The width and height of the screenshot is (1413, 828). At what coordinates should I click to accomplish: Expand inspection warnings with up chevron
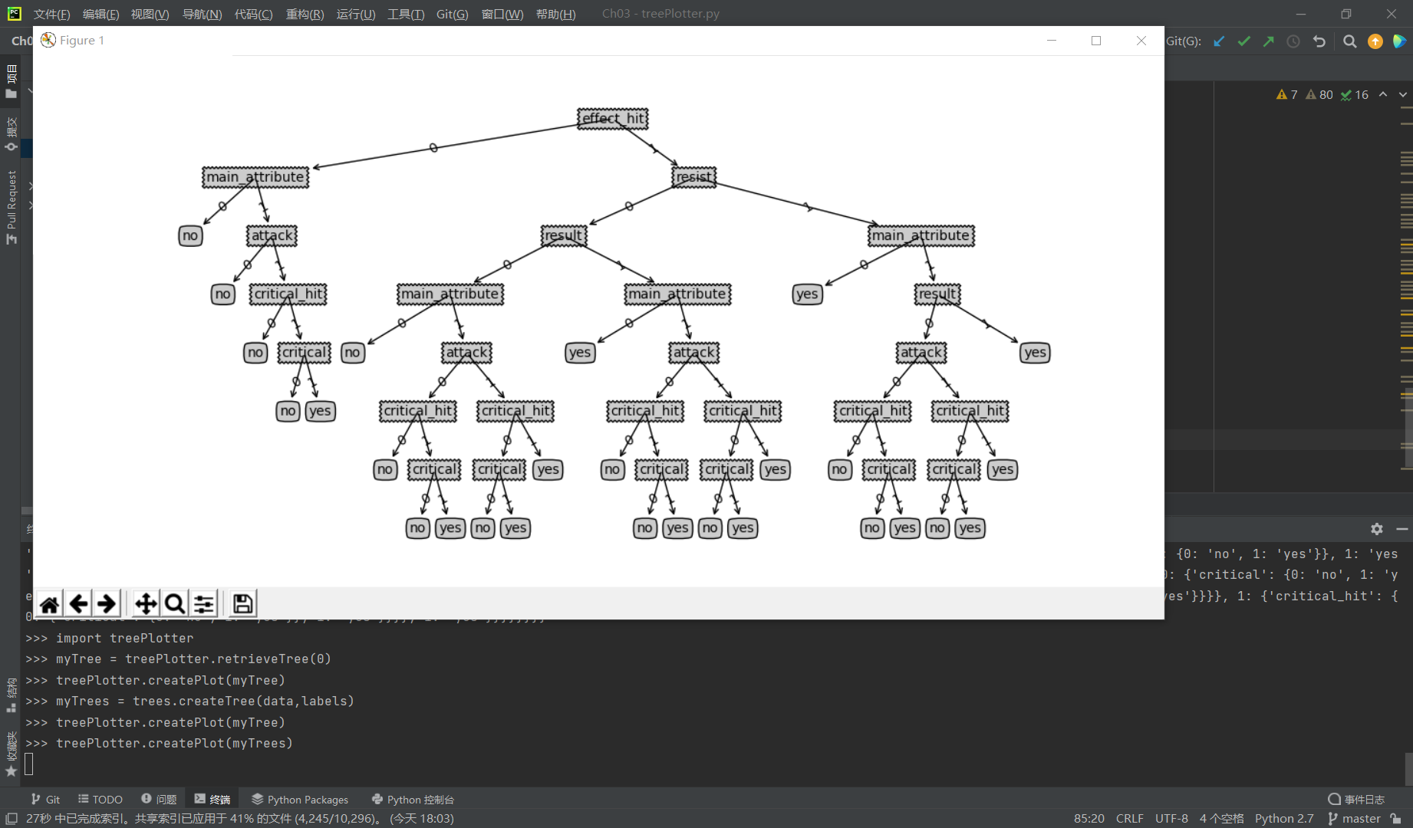click(x=1383, y=94)
